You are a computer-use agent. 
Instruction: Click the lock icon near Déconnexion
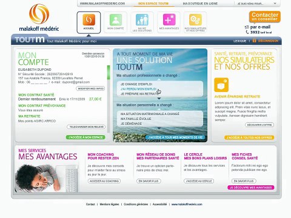(254, 41)
